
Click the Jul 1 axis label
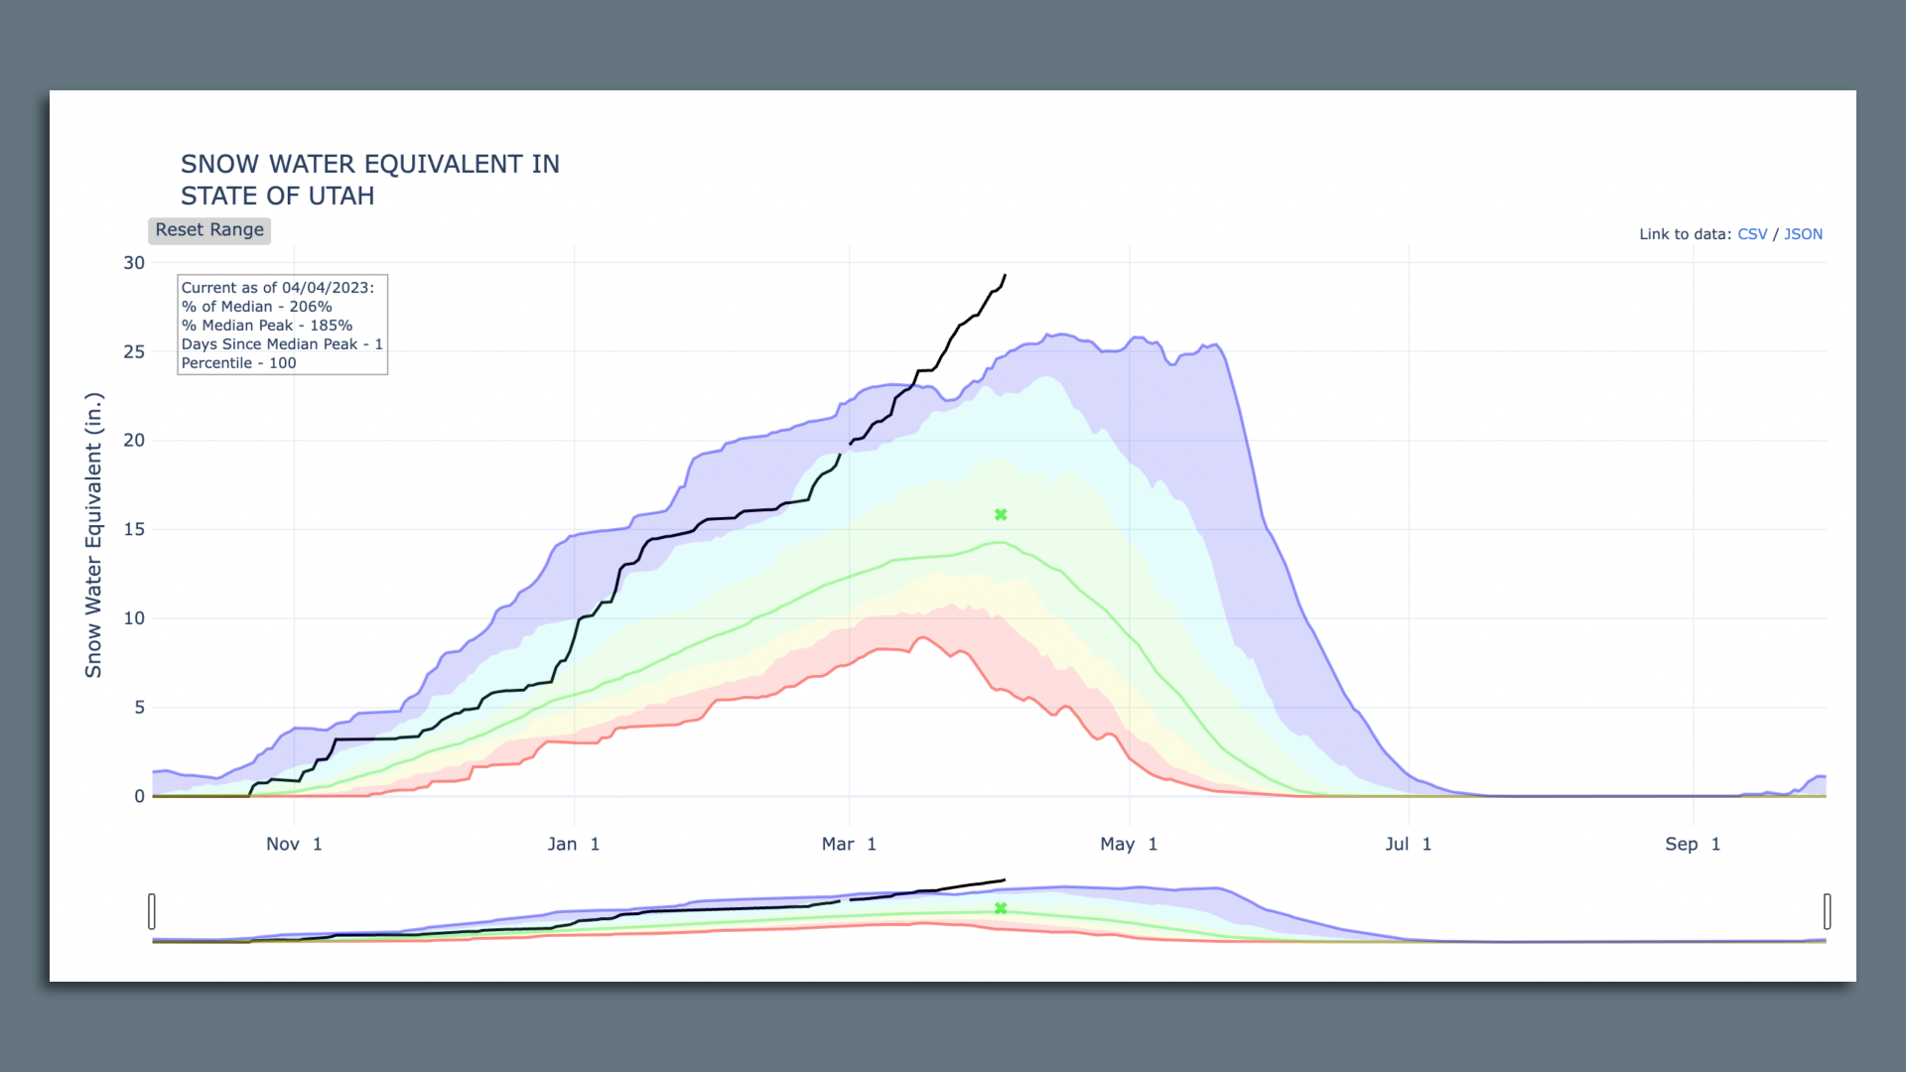[x=1409, y=844]
